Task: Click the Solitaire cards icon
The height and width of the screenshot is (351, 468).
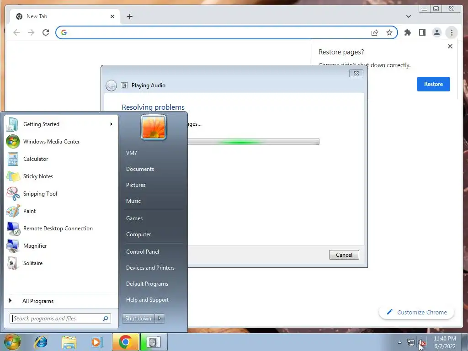Action: [x=13, y=263]
